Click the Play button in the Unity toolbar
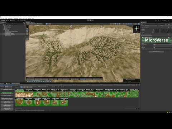 (88, 20)
